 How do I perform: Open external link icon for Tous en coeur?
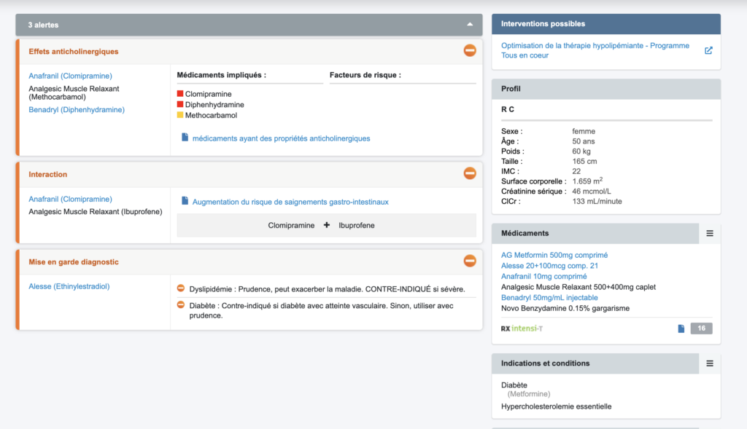pos(708,50)
